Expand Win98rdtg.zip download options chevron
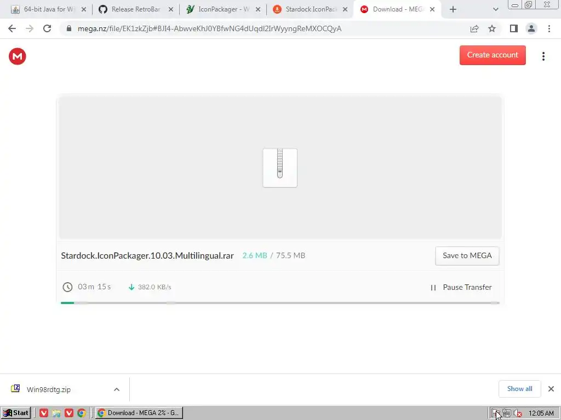 [117, 389]
